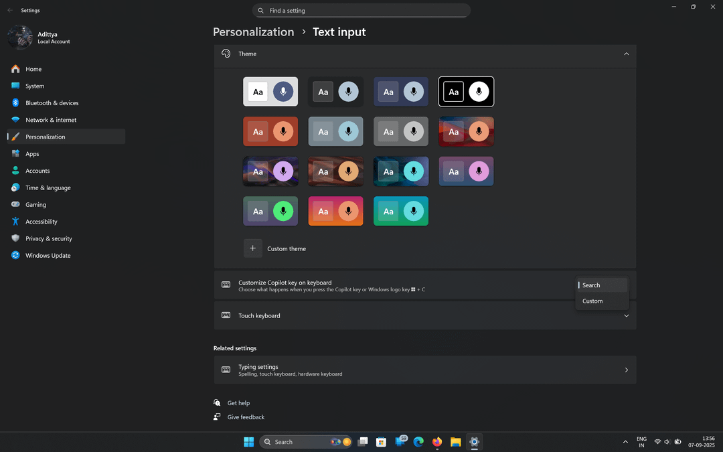Choose Custom in the Copilot key dropdown

click(x=592, y=301)
